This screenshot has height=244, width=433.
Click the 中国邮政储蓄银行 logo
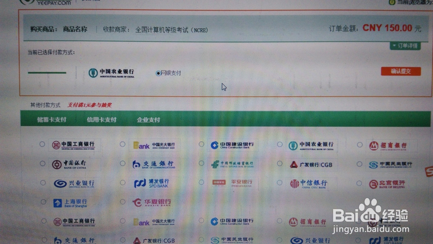(233, 164)
